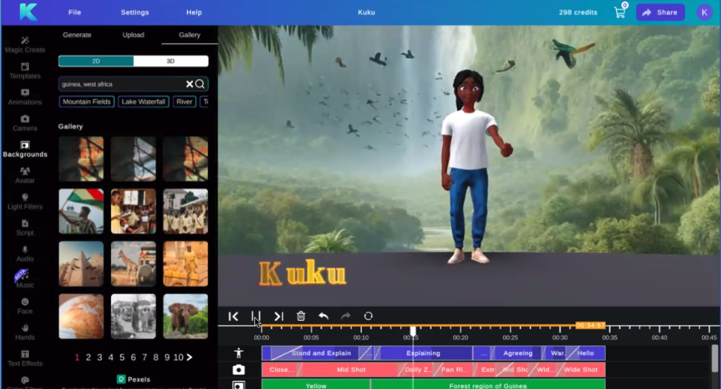Select the Lake Waterfall tag

(144, 102)
